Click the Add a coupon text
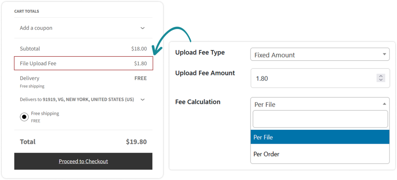Viewport: 397px width, 180px height. click(36, 28)
